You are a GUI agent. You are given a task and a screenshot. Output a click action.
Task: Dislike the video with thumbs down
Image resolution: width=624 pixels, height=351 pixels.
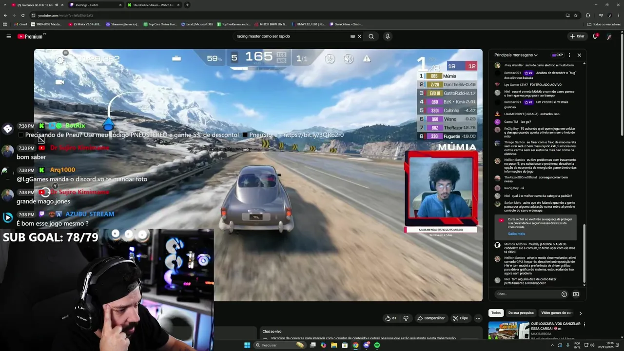pos(406,318)
